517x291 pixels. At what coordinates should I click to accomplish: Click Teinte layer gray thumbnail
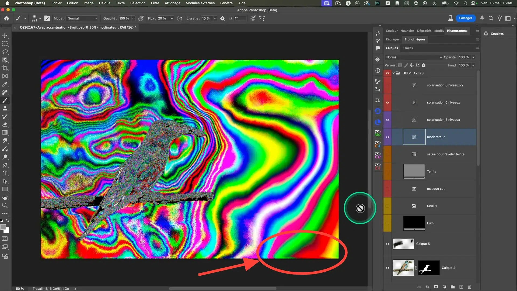coord(414,171)
